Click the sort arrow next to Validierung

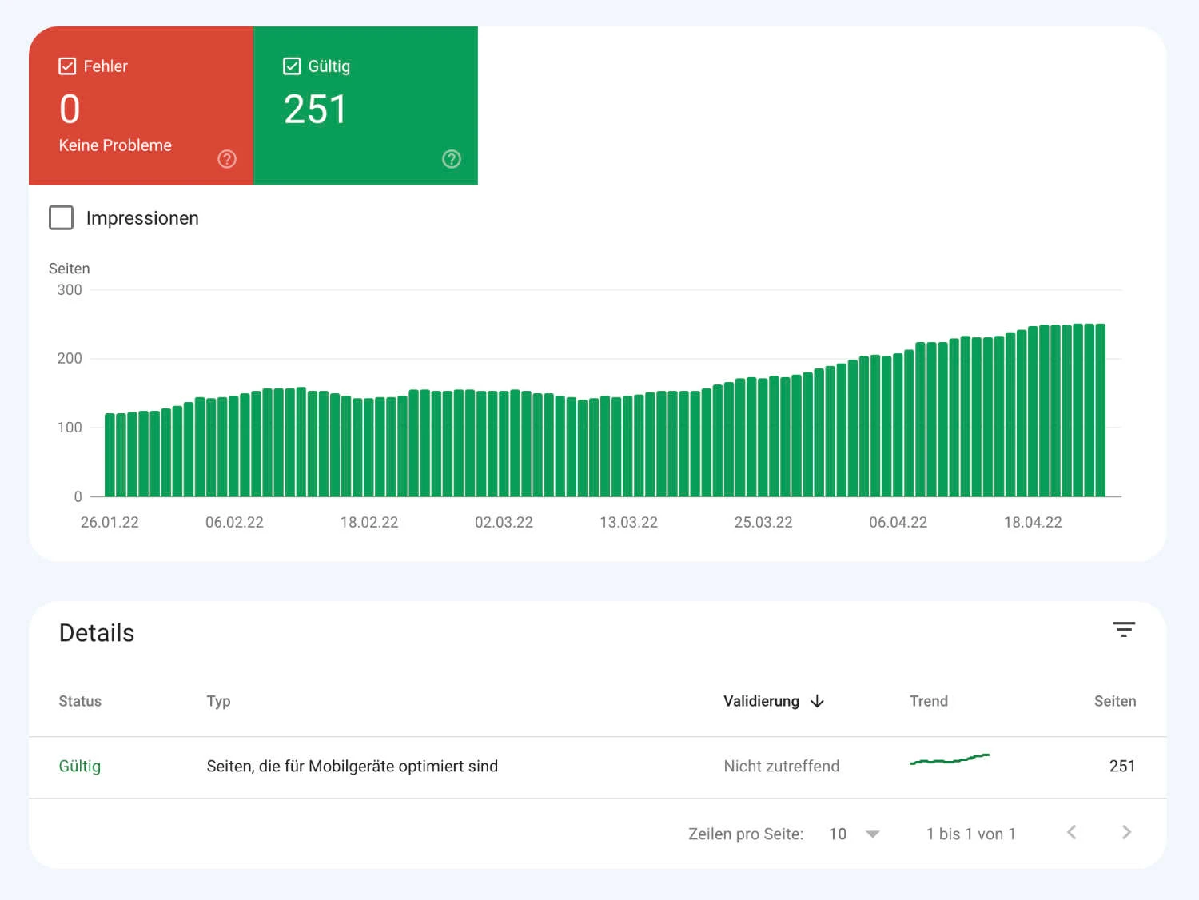pyautogui.click(x=817, y=701)
